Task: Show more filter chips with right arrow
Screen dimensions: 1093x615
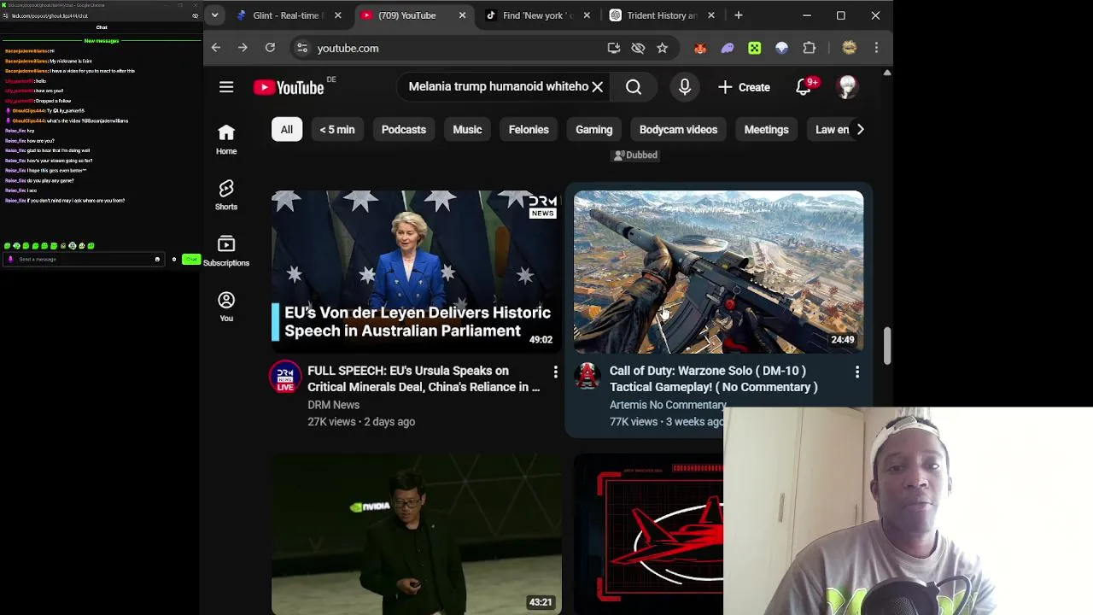Action: click(x=860, y=129)
